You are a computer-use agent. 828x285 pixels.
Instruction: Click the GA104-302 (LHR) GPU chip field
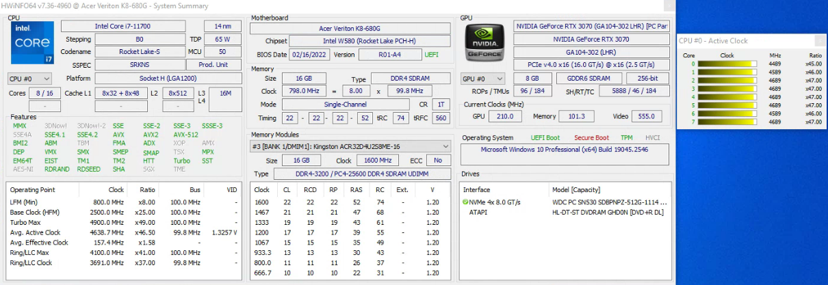[591, 52]
